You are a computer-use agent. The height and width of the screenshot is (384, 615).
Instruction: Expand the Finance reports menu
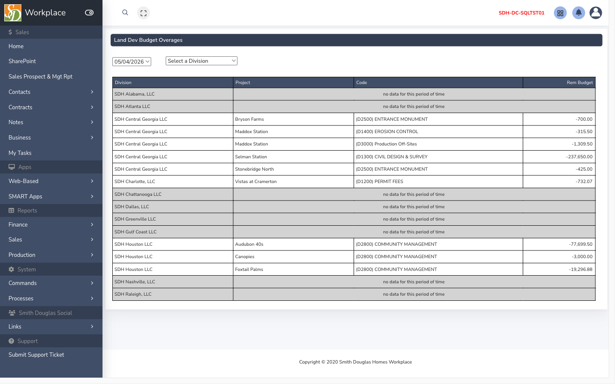(x=51, y=224)
